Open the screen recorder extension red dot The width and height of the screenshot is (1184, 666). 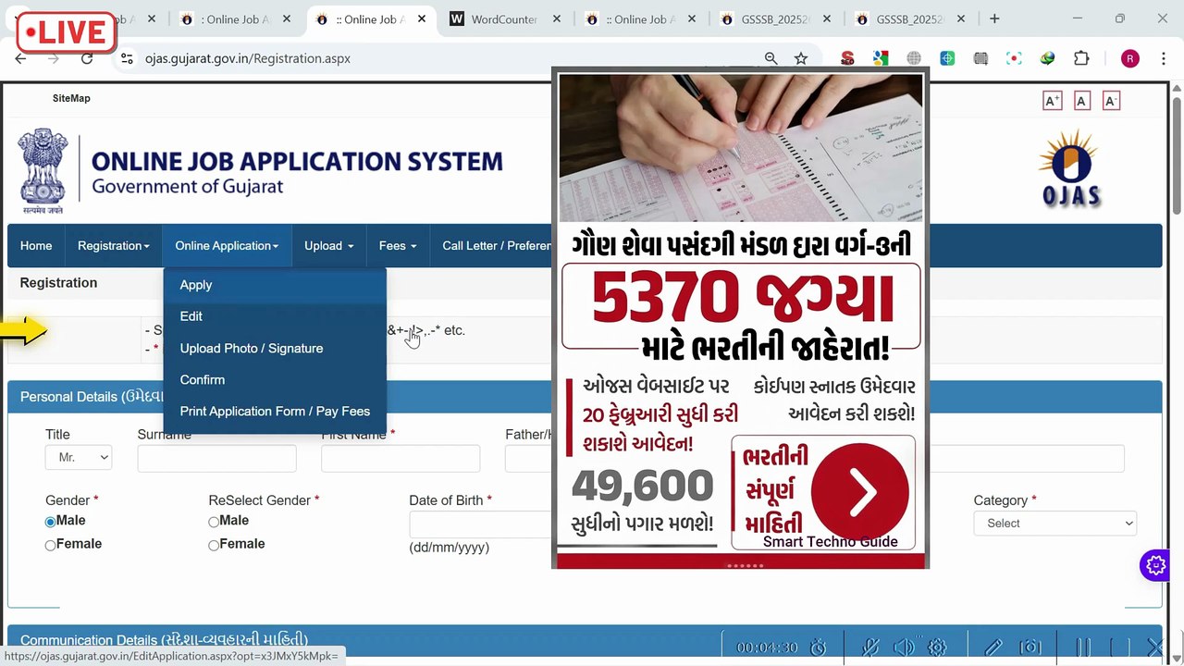[1014, 58]
